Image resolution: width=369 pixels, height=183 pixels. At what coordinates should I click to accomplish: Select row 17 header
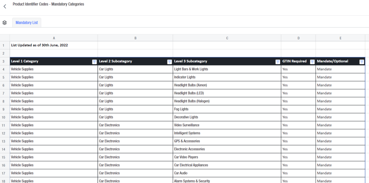pyautogui.click(x=5, y=173)
